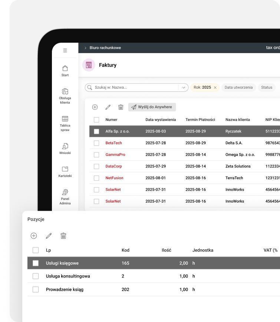This screenshot has width=280, height=322.
Task: Open Tablica spraw board icon
Action: coord(65,119)
